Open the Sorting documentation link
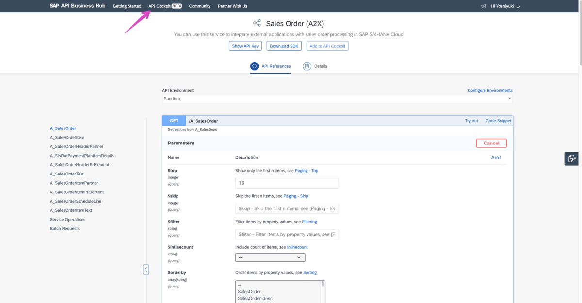 [310, 272]
